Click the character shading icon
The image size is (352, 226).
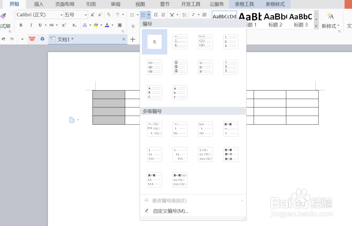[x=119, y=25]
